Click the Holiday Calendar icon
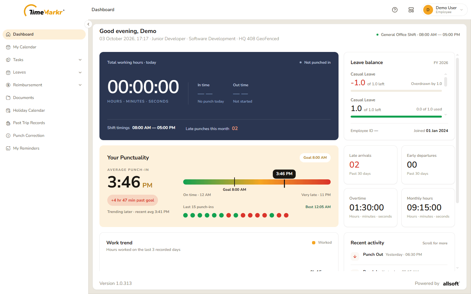Viewport: 471px width, 294px height. [x=8, y=110]
